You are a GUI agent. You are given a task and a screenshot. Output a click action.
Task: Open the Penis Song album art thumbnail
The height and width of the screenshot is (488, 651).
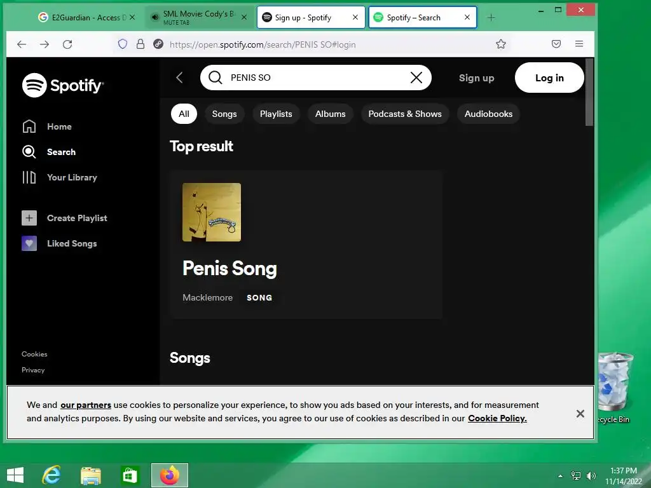(x=211, y=212)
